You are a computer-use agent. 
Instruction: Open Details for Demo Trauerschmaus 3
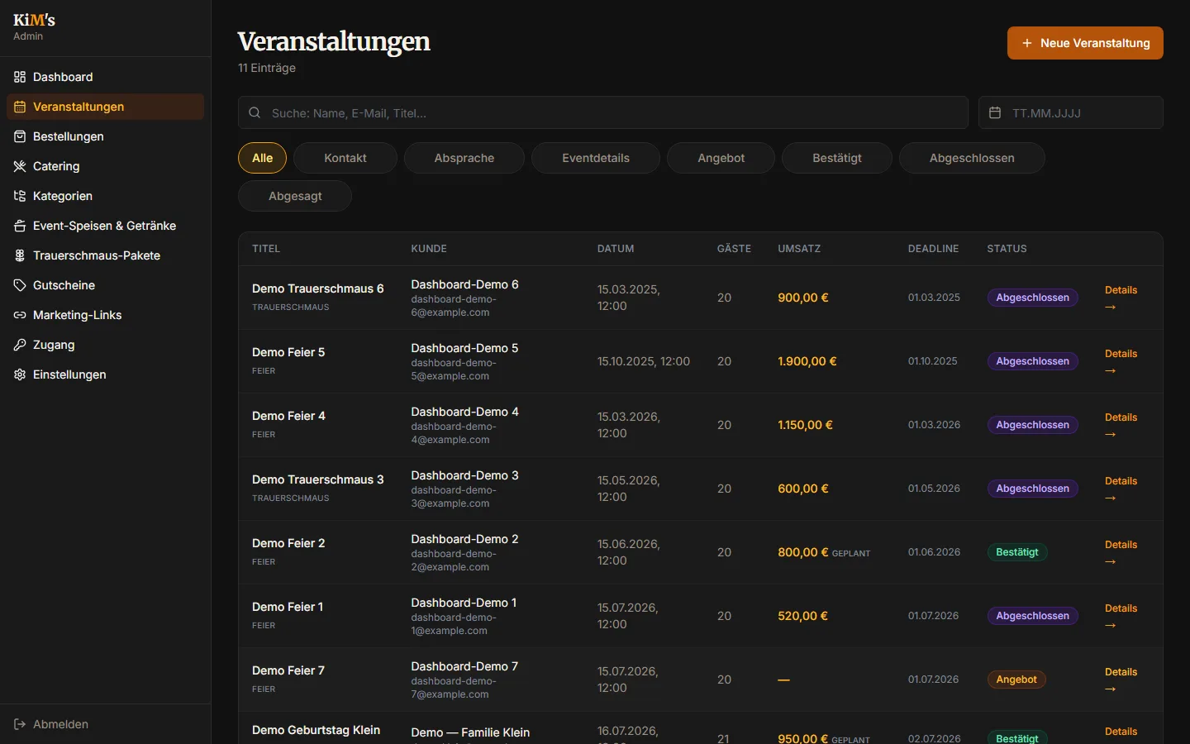point(1121,489)
